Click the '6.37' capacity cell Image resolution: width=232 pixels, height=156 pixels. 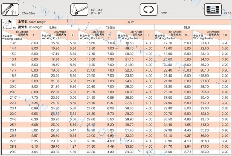pos(111,103)
